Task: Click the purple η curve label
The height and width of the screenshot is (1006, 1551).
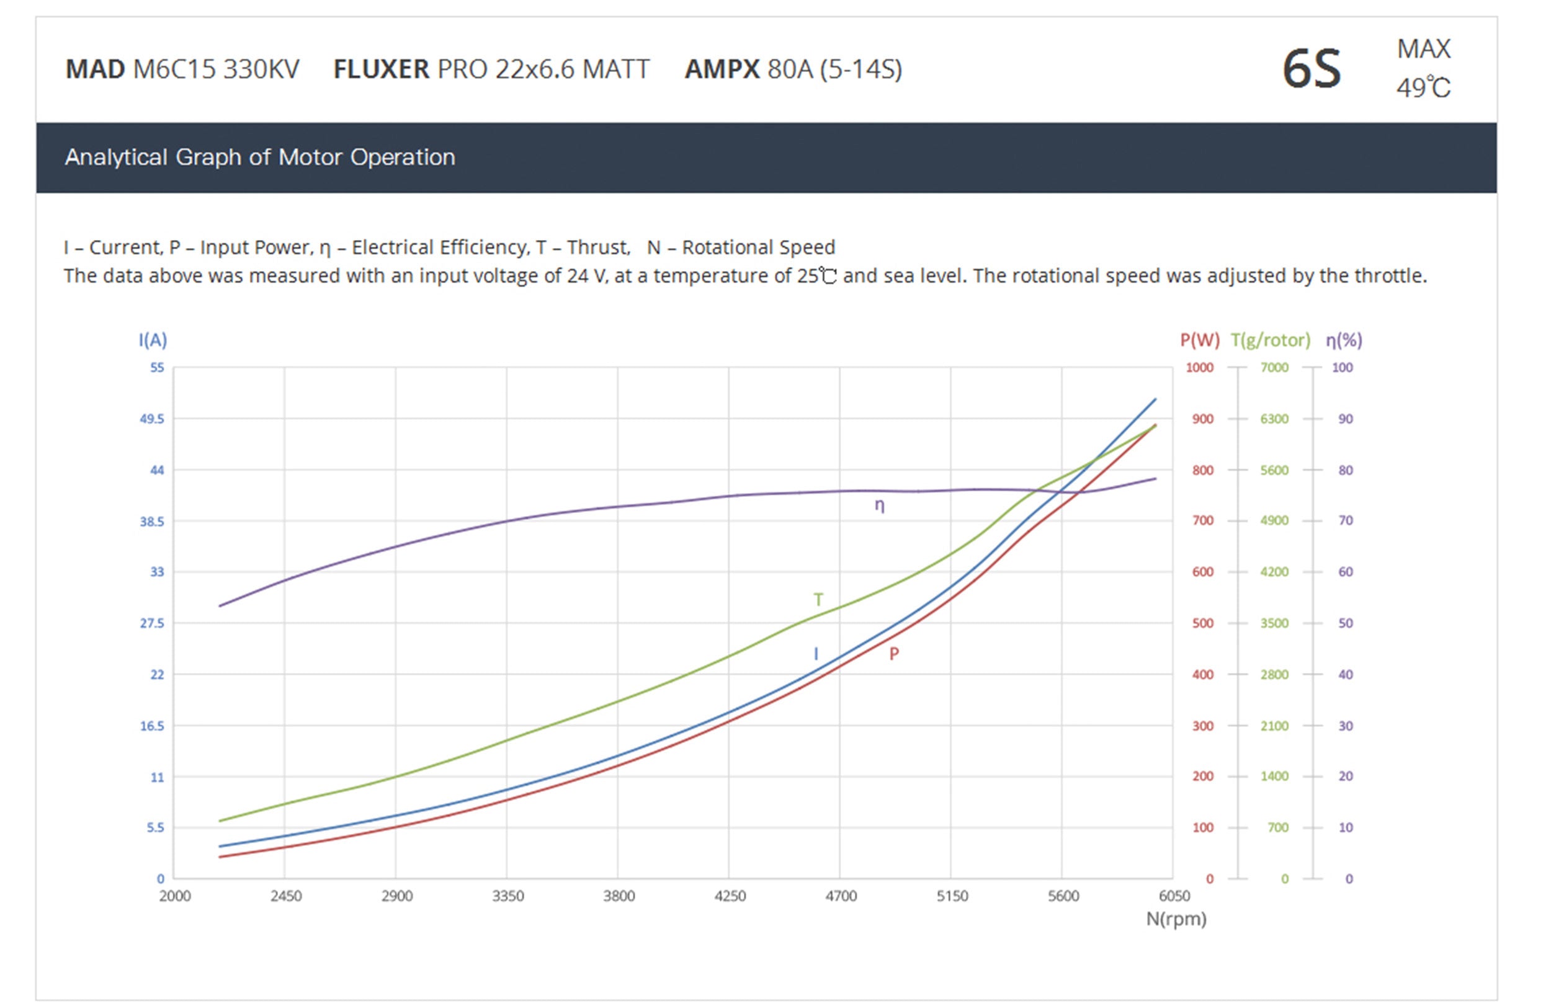Action: click(x=879, y=505)
